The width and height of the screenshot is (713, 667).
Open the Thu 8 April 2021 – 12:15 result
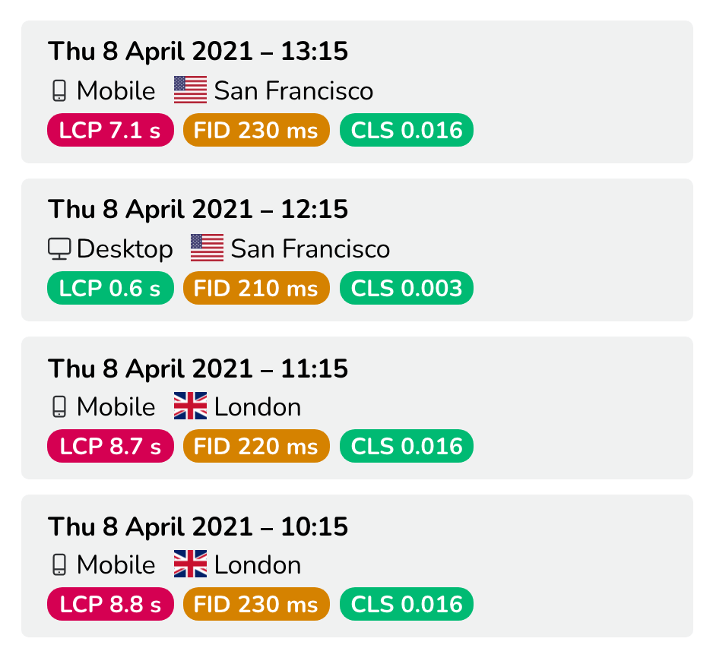point(357,250)
